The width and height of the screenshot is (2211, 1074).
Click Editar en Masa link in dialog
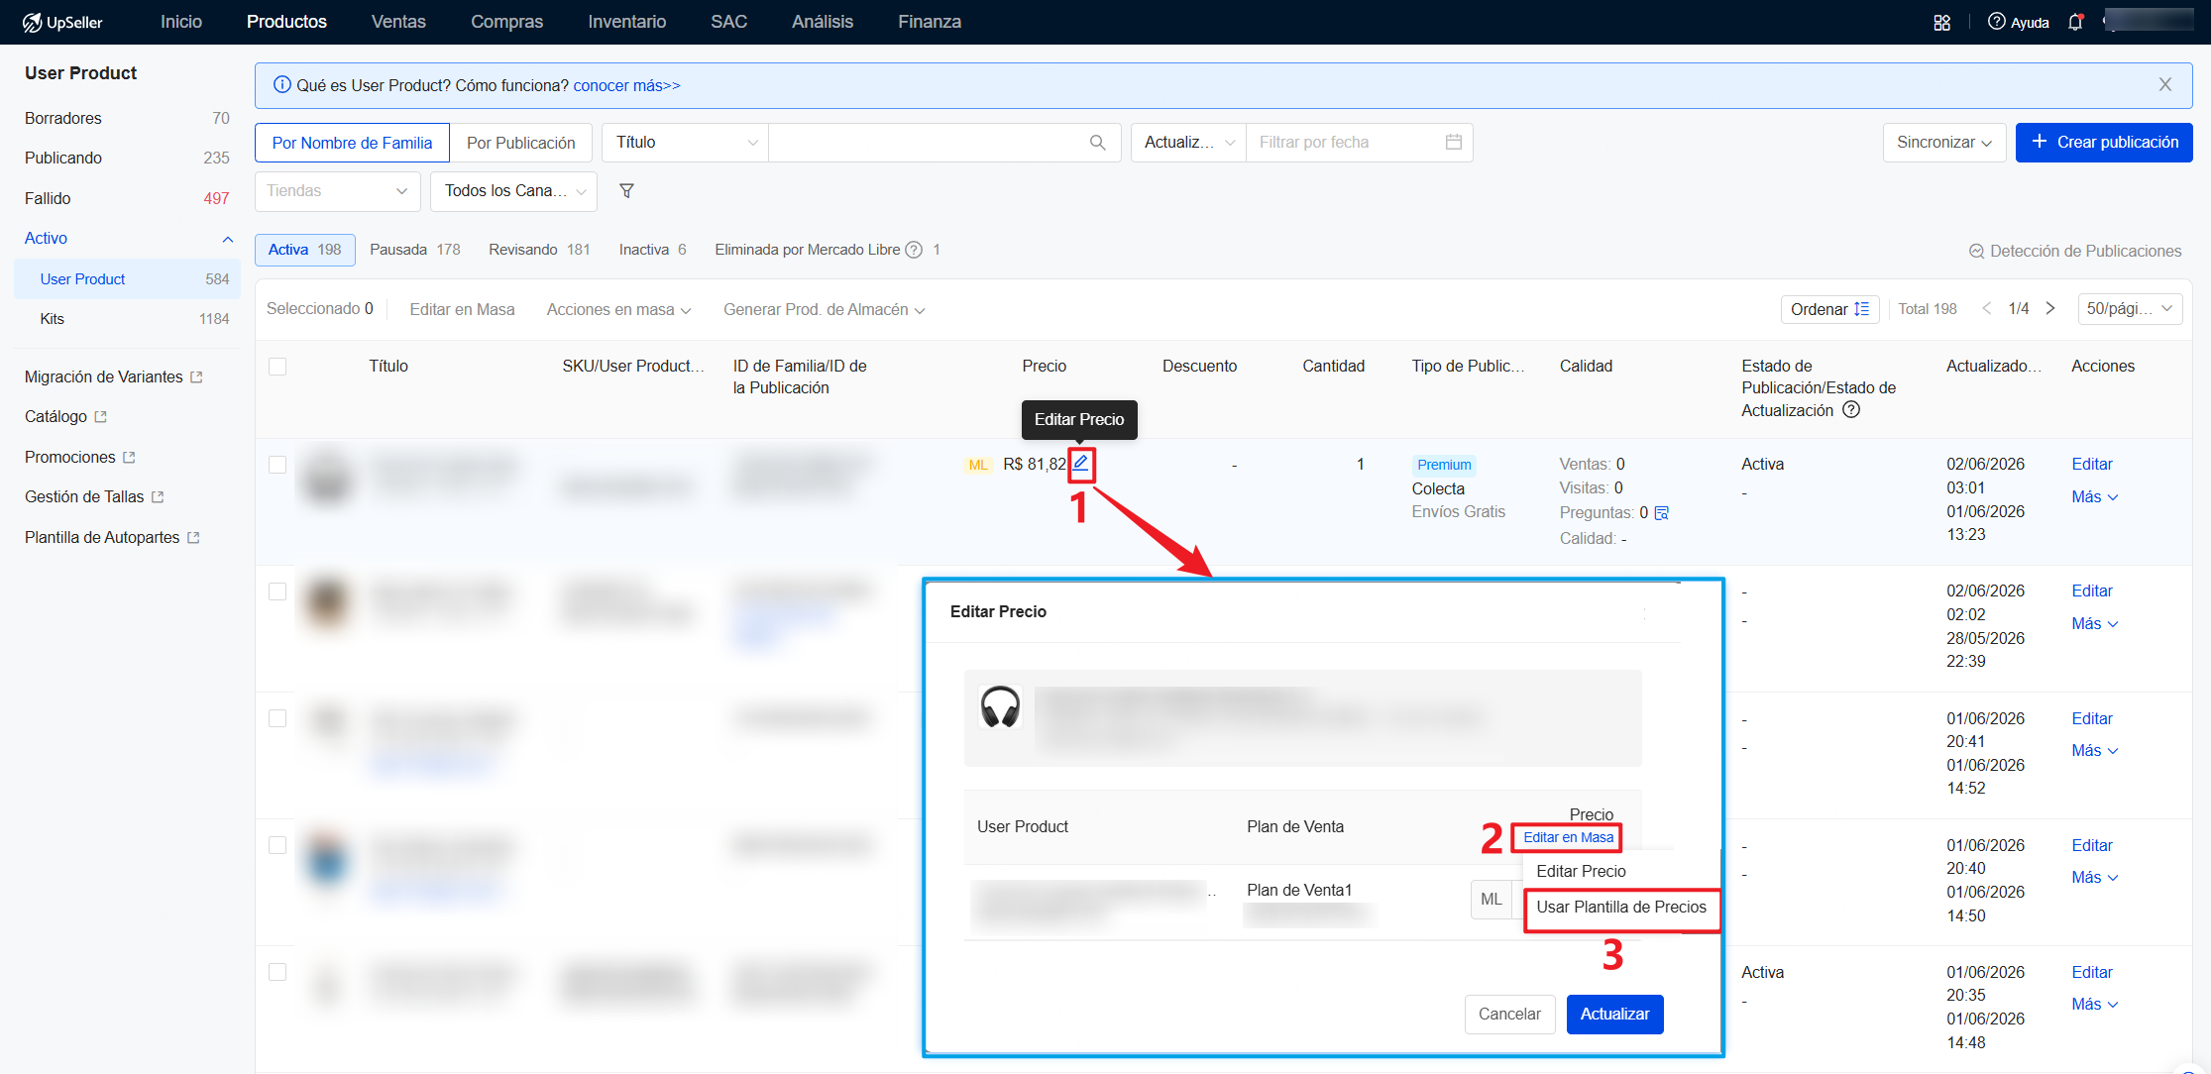coord(1568,838)
